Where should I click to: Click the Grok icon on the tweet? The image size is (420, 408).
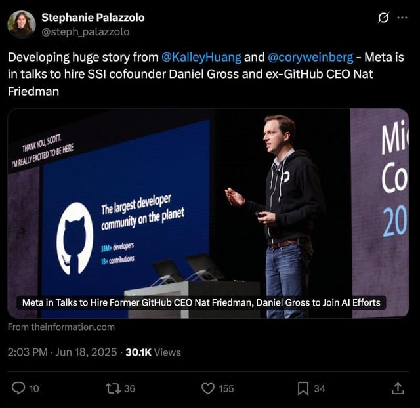tap(383, 18)
